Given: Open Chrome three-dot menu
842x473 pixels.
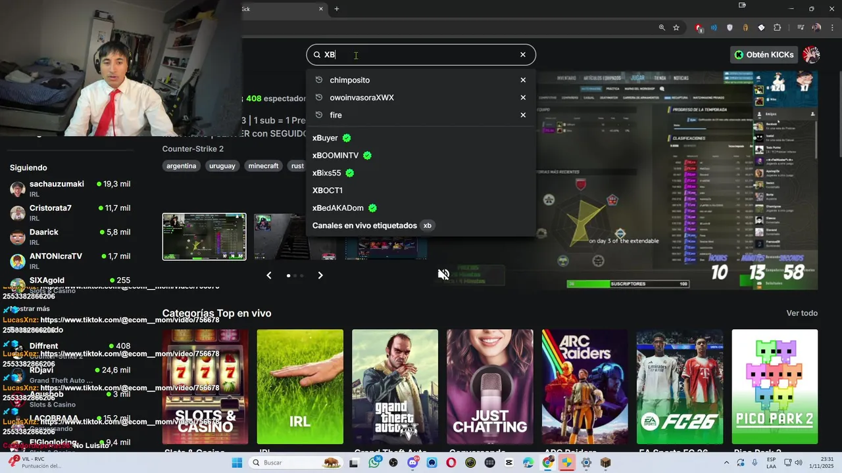Looking at the screenshot, I should pos(831,28).
